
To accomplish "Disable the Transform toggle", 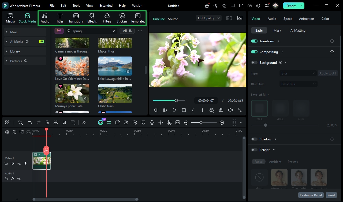I will [x=254, y=41].
